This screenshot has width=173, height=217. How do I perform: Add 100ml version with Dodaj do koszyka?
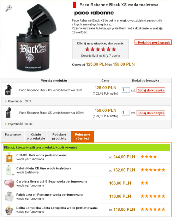[151, 113]
